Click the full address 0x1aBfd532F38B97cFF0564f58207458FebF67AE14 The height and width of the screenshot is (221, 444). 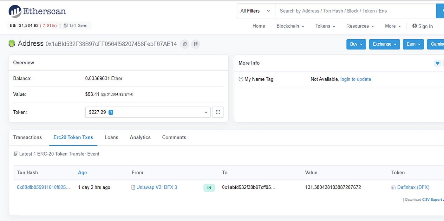111,44
